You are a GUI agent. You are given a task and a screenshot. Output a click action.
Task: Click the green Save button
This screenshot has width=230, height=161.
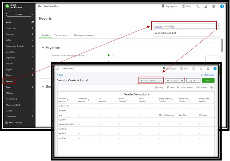208,80
